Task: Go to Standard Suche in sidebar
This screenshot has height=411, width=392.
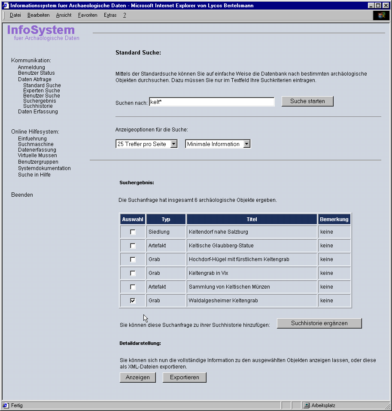Action: [42, 85]
